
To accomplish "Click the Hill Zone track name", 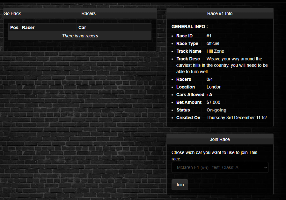I will (215, 51).
